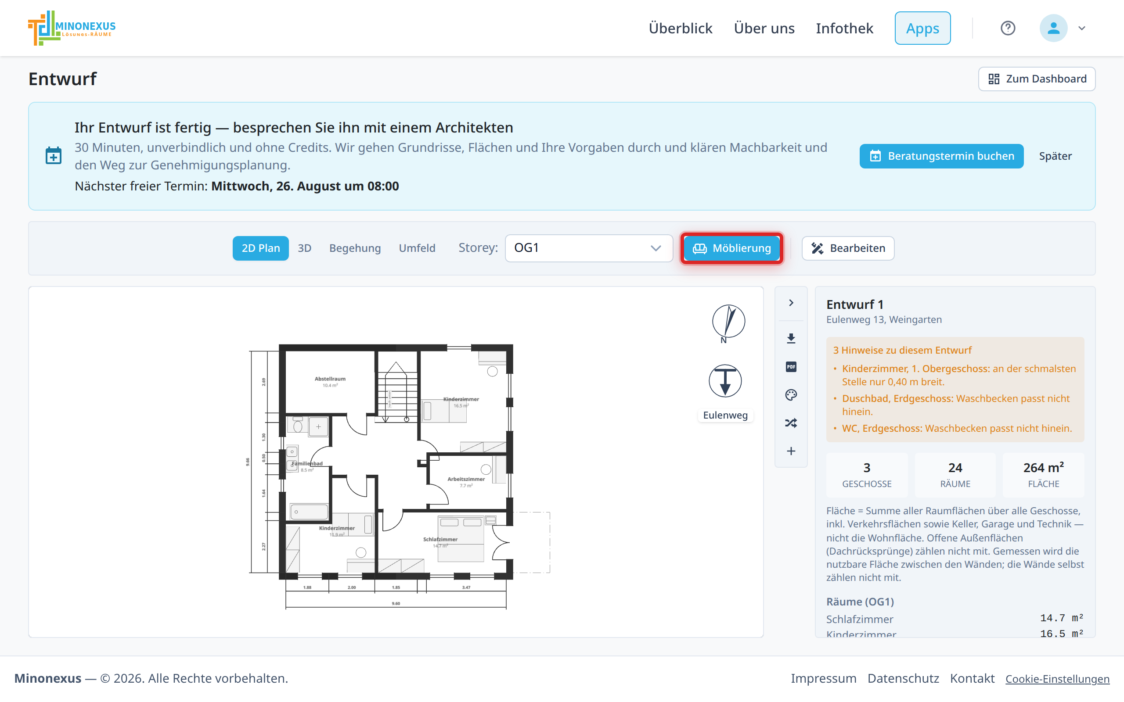Viewport: 1124px width, 702px height.
Task: Open the Infothek menu item
Action: click(844, 29)
